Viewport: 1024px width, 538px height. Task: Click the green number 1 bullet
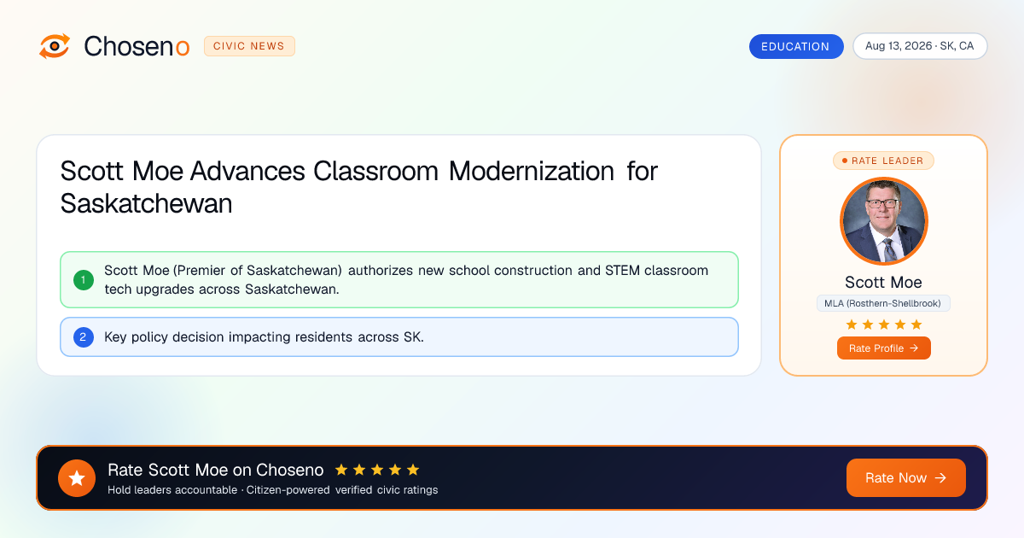[x=84, y=279]
